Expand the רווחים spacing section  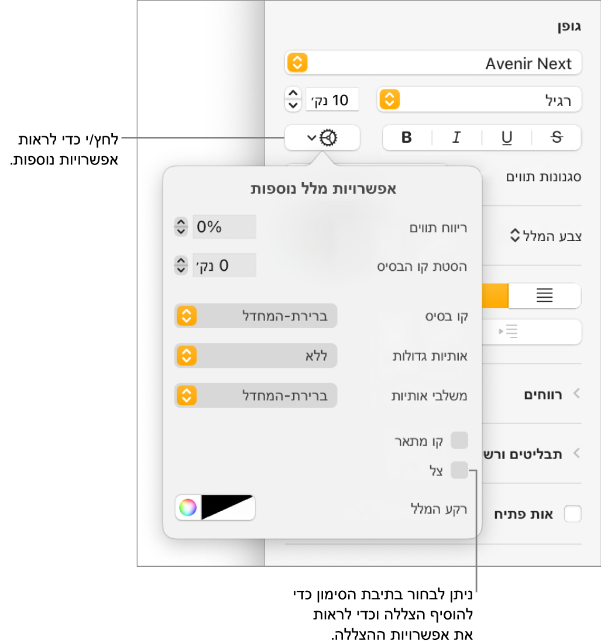coord(552,394)
